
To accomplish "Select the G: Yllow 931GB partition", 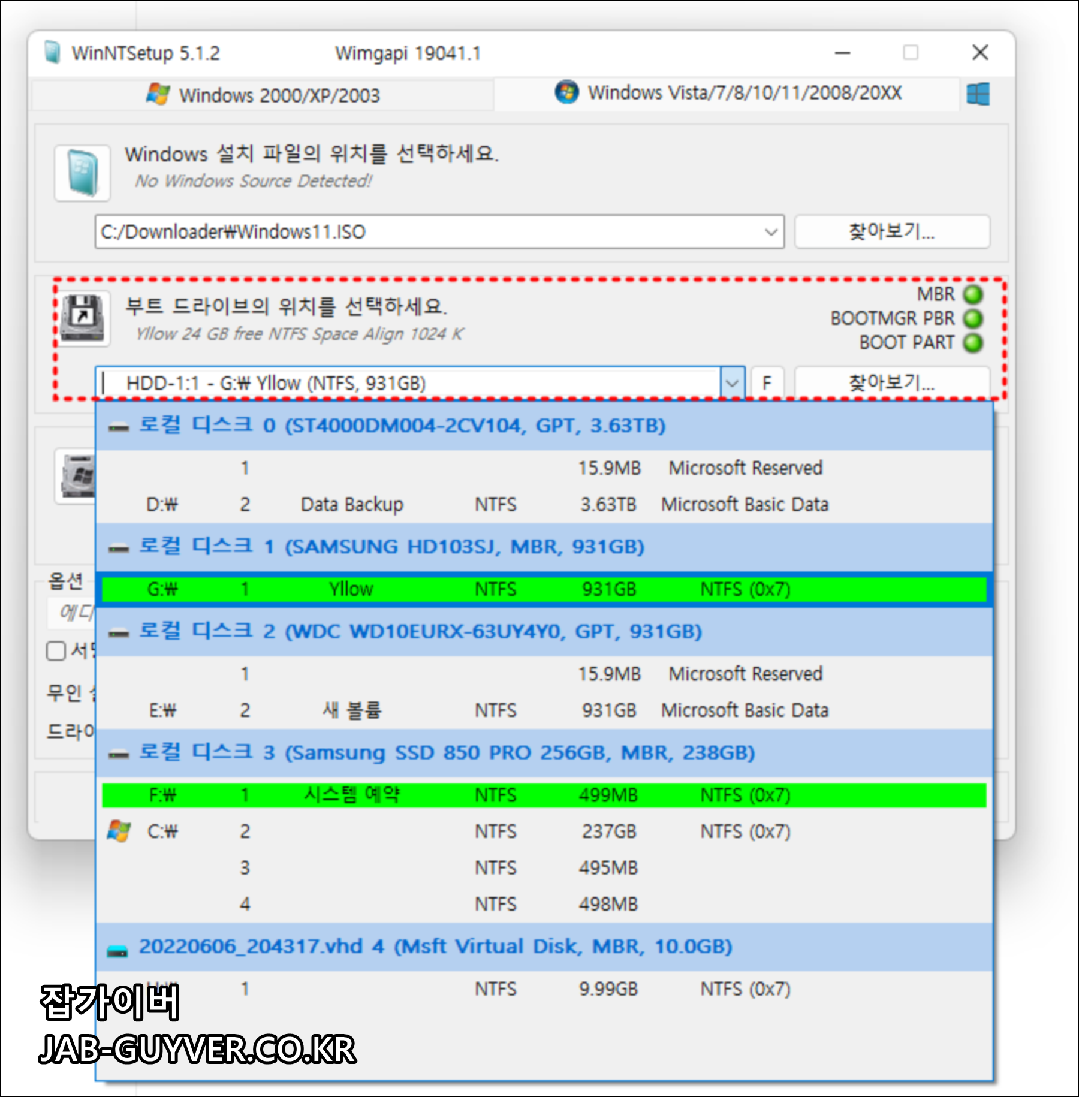I will (544, 589).
